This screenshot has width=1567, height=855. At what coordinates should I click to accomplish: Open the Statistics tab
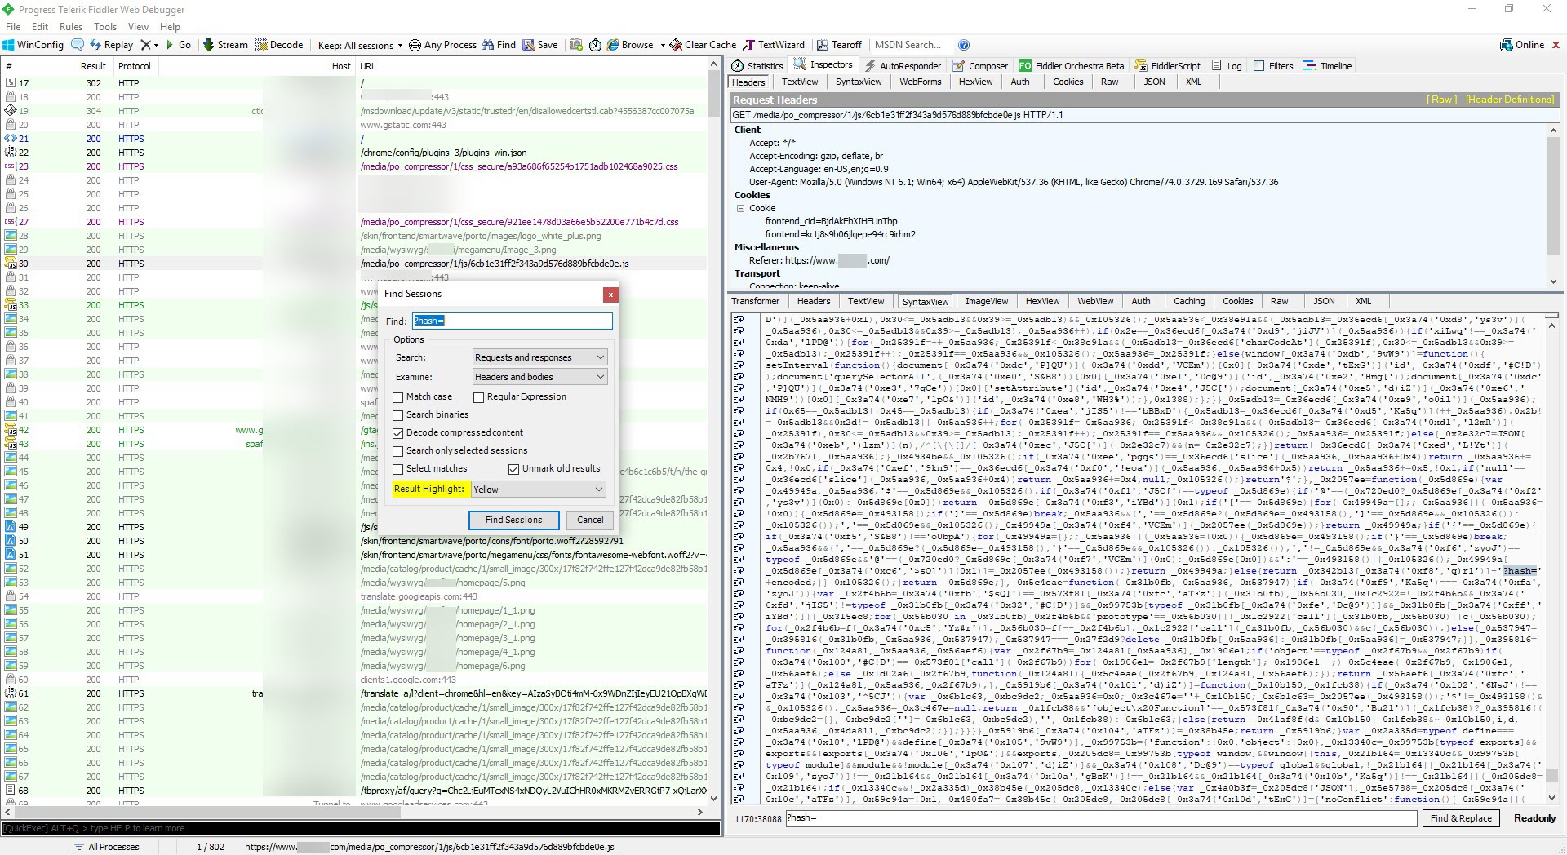coord(758,66)
